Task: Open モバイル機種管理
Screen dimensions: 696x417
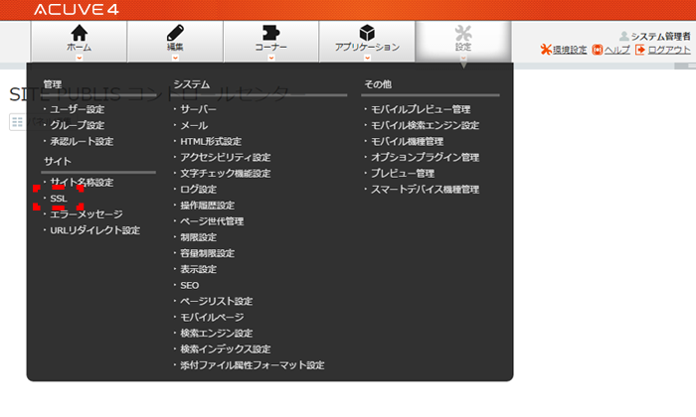Action: click(407, 141)
